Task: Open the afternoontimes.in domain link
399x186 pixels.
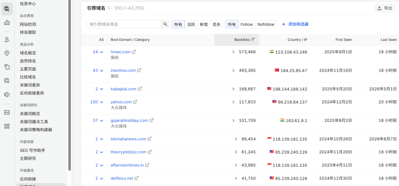Action: pyautogui.click(x=127, y=165)
